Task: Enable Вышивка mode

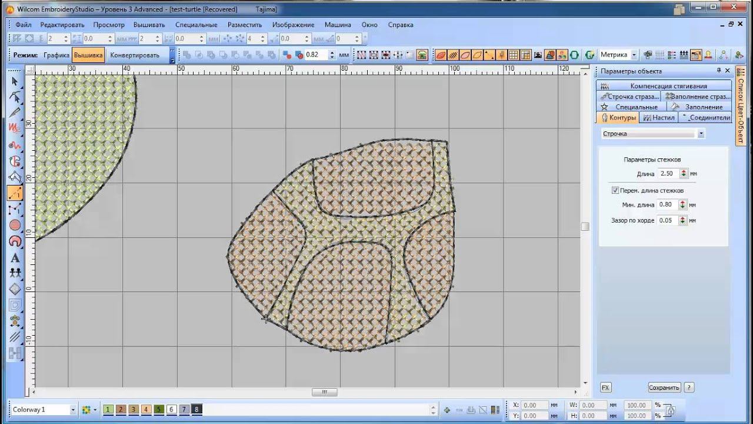Action: tap(88, 55)
